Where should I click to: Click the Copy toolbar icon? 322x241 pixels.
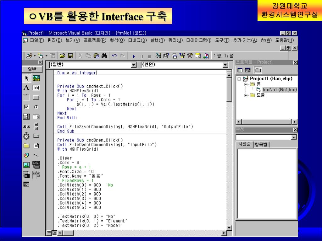click(x=88, y=56)
